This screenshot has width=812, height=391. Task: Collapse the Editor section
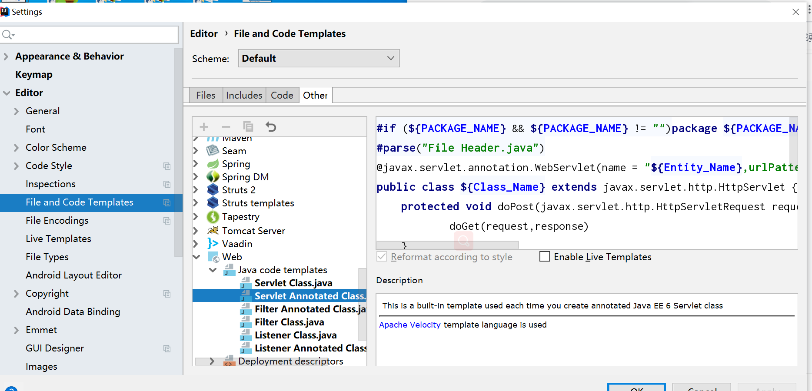coord(7,93)
